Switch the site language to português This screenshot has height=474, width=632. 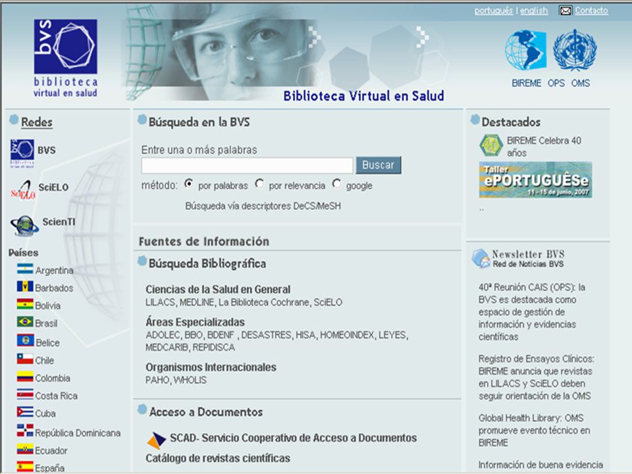click(494, 11)
